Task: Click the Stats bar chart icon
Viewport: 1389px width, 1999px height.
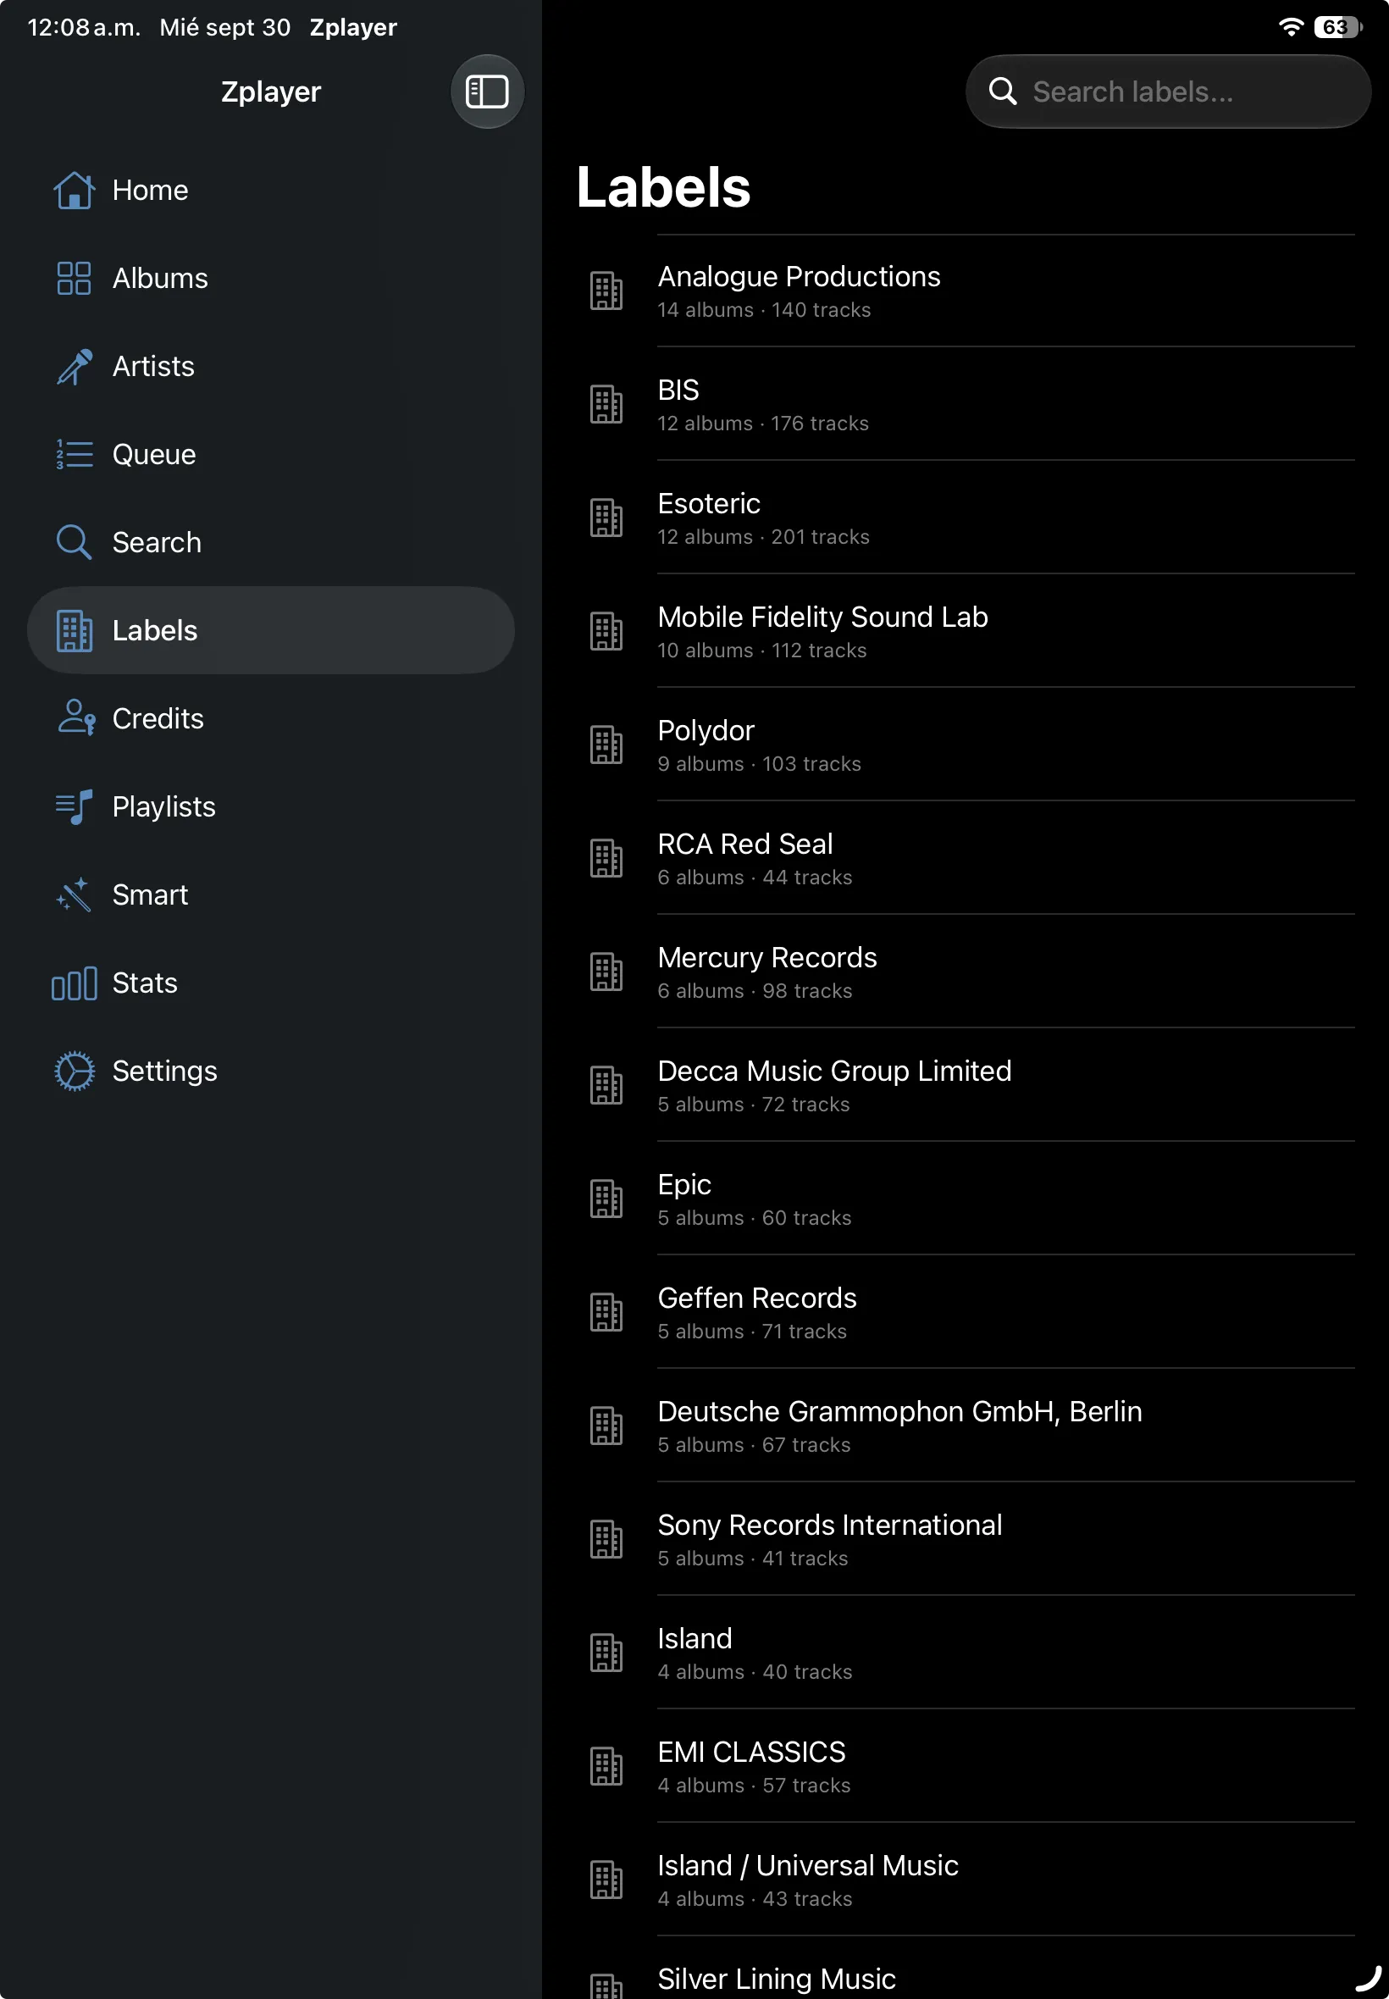Action: pos(74,983)
